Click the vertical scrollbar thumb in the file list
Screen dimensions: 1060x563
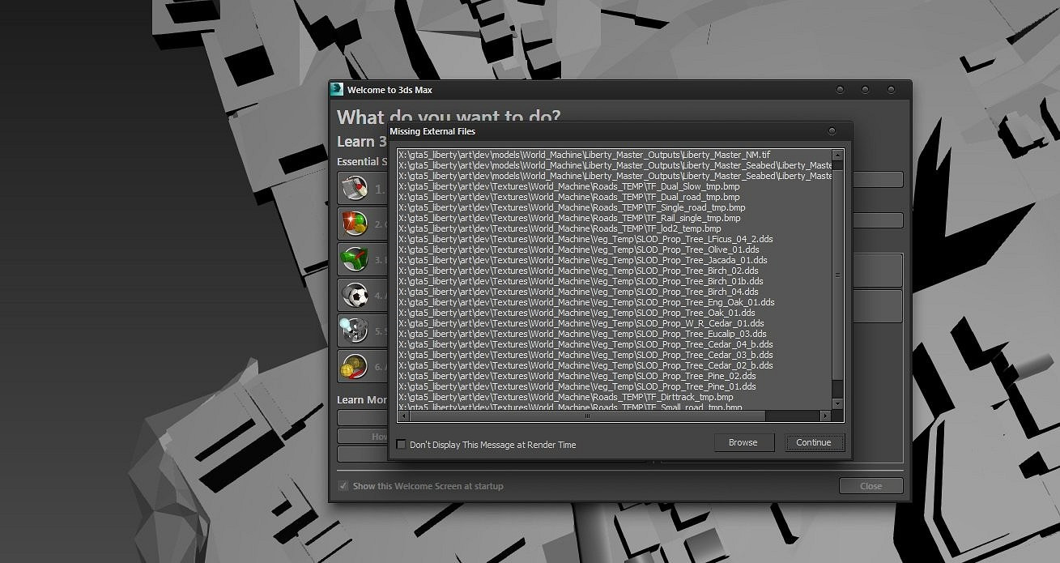point(838,275)
